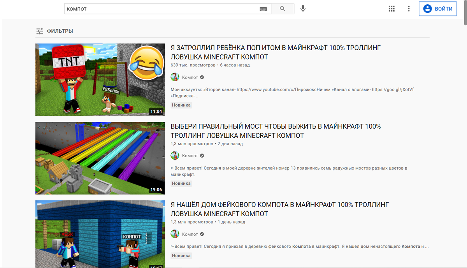The image size is (467, 268).
Task: Open Компот channel name under fake house video
Action: point(190,234)
